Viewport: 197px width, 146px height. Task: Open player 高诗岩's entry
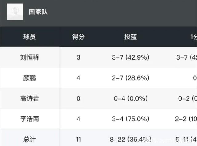(30, 99)
